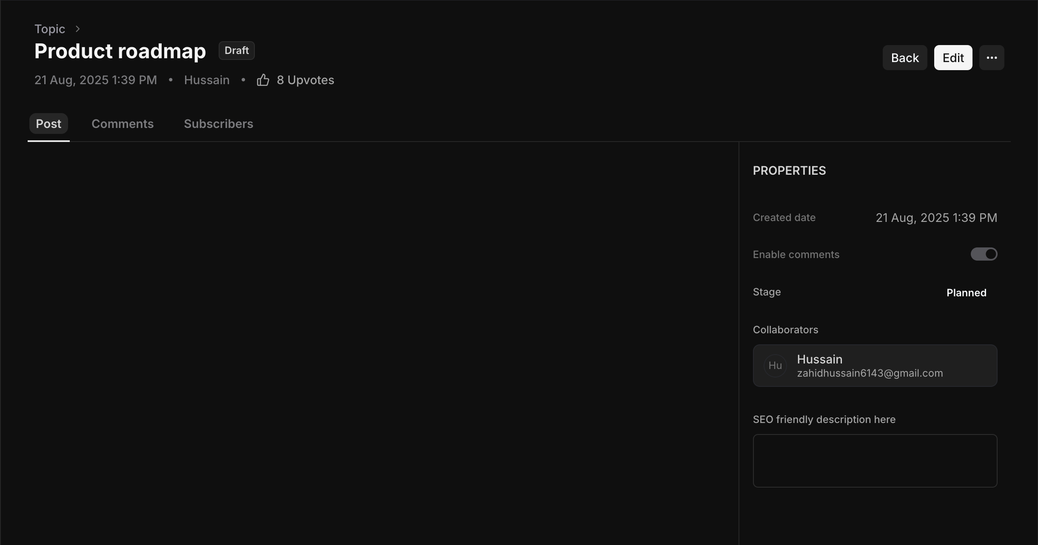Click the Hussain author name in header
Image resolution: width=1038 pixels, height=545 pixels.
click(x=207, y=80)
